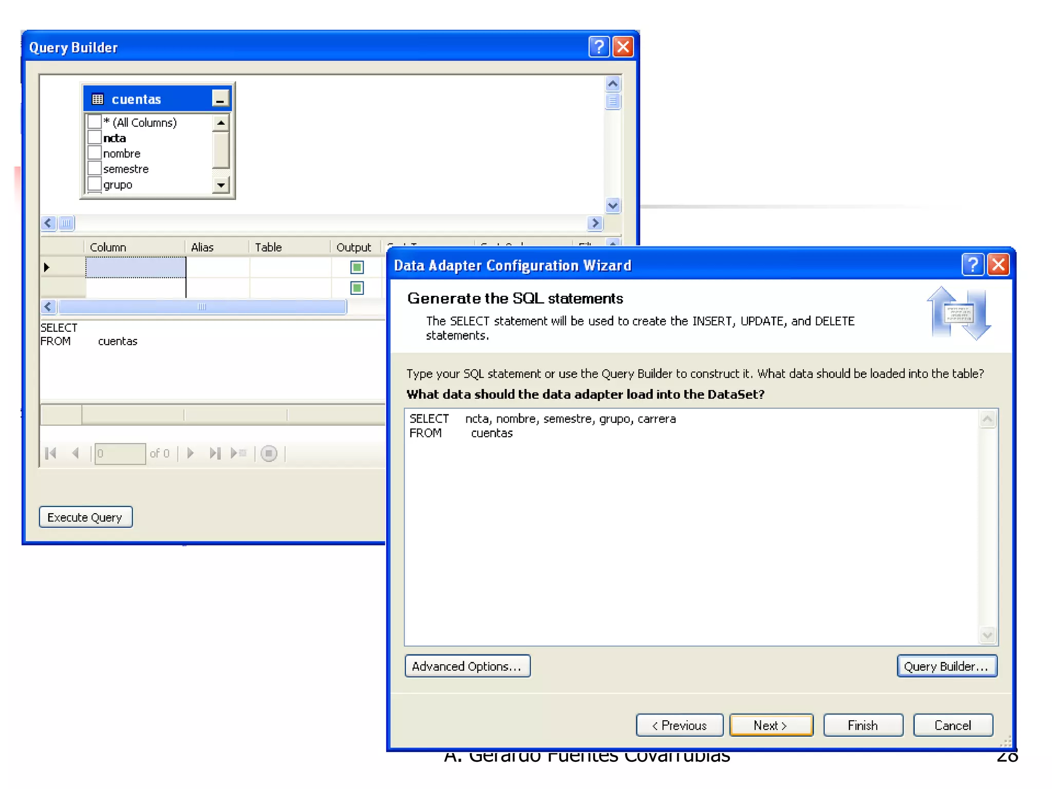Collapse the cuentas table window
Screen dimensions: 1052x789
click(220, 99)
